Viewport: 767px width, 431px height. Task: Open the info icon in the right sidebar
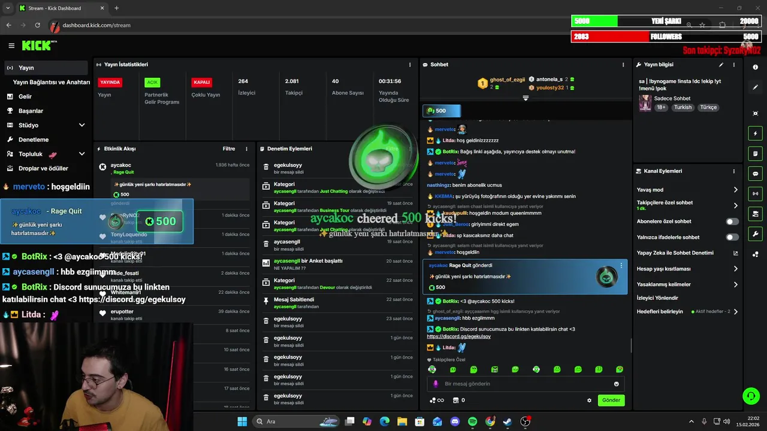point(755,67)
